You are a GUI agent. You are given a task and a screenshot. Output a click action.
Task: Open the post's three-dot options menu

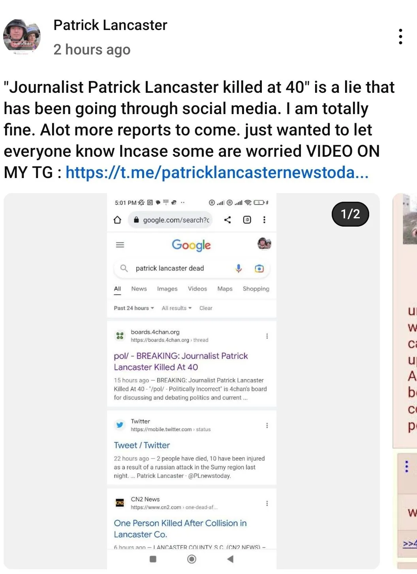400,36
